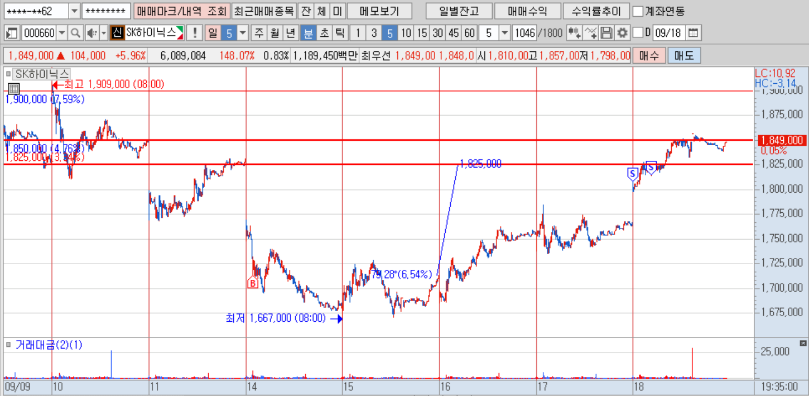809x396 pixels.
Task: Switch to 년 yearly chart
Action: pos(290,33)
